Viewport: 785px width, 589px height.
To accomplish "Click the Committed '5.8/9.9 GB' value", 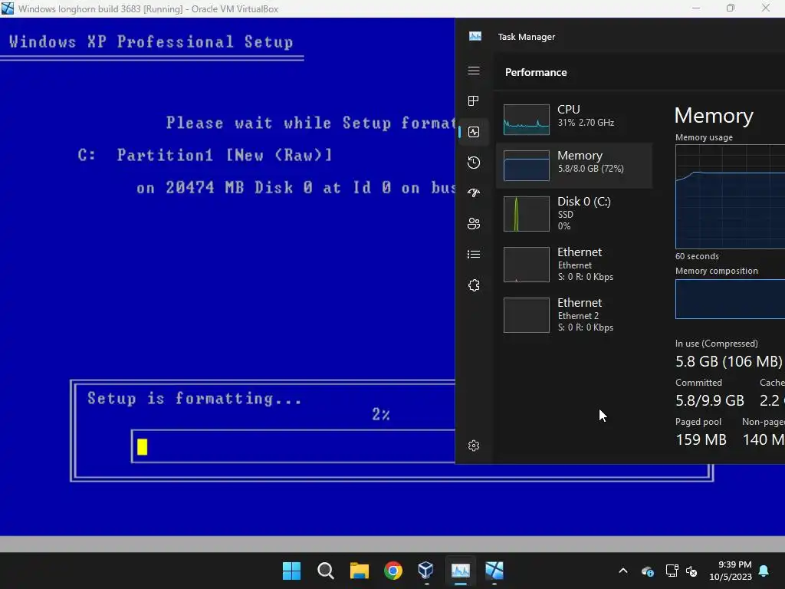I will (709, 400).
